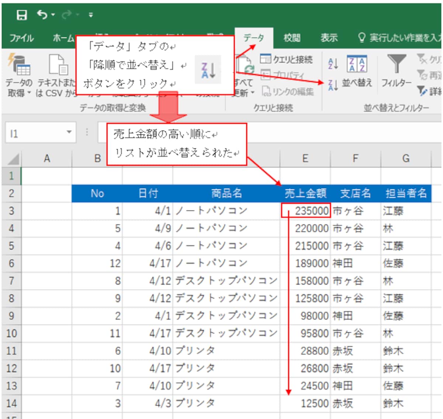Switch to the 校閲 ribbon tab
The height and width of the screenshot is (419, 443).
click(292, 38)
